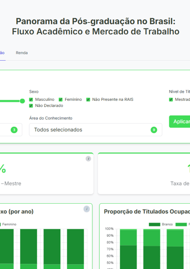Click green badge showing 9 selected

click(x=154, y=130)
